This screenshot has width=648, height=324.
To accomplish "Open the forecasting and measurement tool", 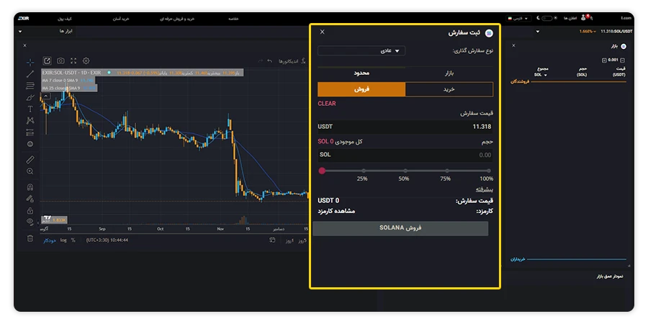I will [x=30, y=132].
